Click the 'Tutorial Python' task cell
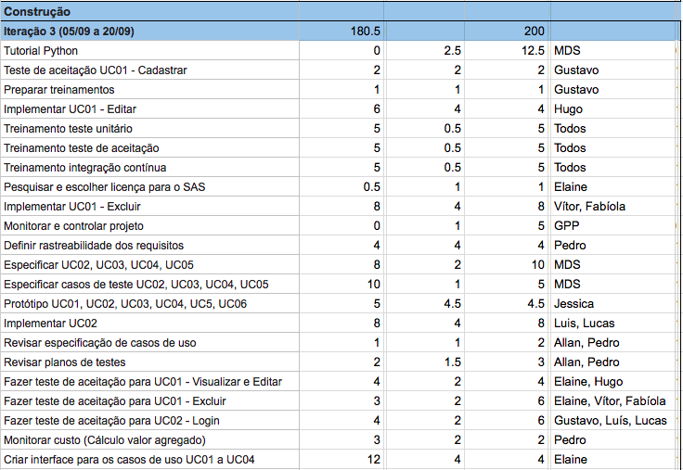Screen dimensions: 683x470 [x=149, y=50]
